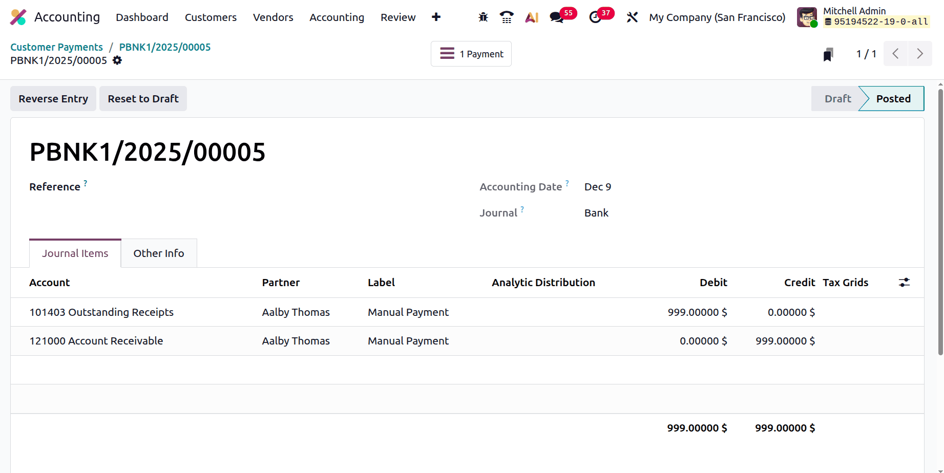Open the Review menu
This screenshot has width=944, height=473.
click(398, 17)
